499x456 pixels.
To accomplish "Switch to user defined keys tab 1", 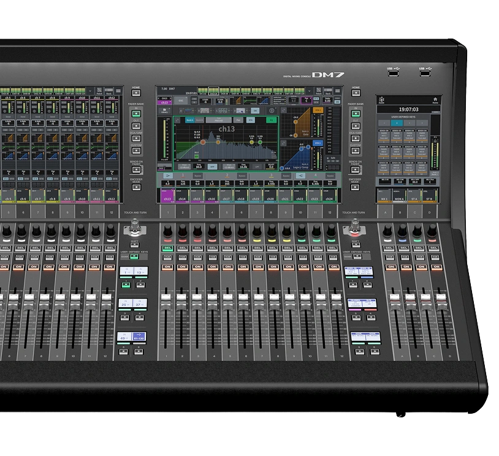I will (x=384, y=123).
